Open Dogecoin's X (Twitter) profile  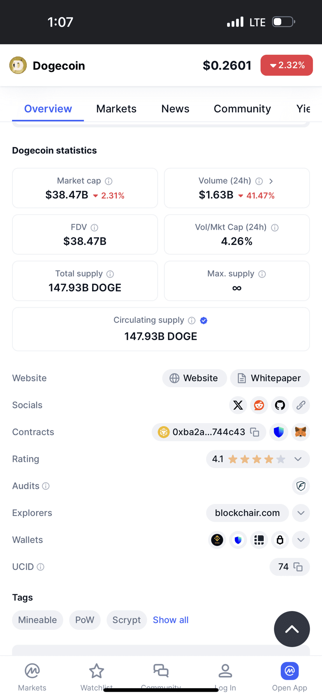click(238, 405)
